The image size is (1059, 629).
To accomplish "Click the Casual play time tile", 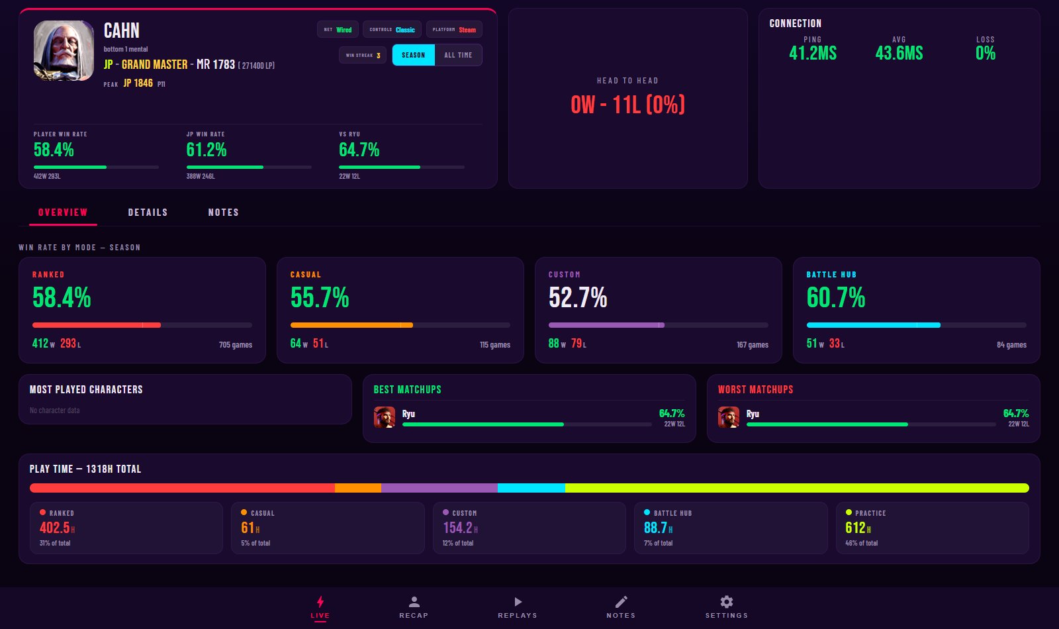I will 328,528.
